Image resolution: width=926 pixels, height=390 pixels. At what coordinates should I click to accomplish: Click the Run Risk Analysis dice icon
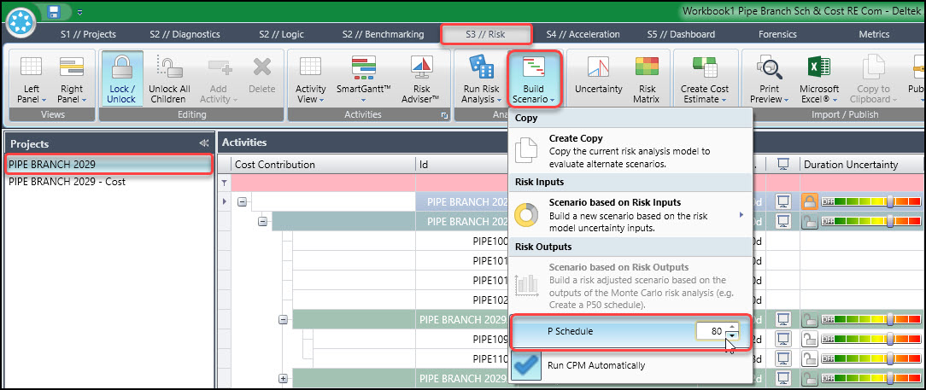pos(482,67)
